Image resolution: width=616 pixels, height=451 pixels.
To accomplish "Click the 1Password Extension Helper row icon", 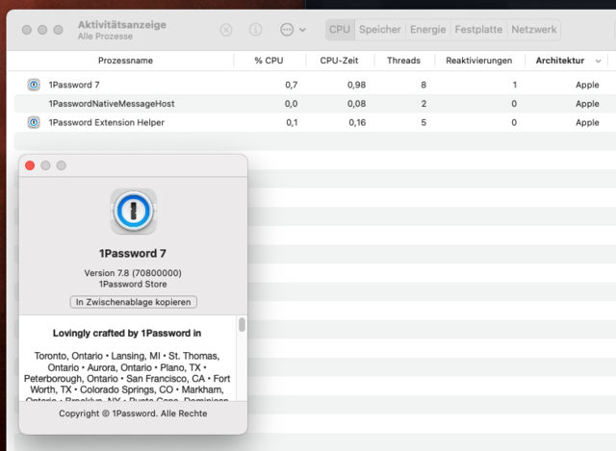I will (x=34, y=122).
